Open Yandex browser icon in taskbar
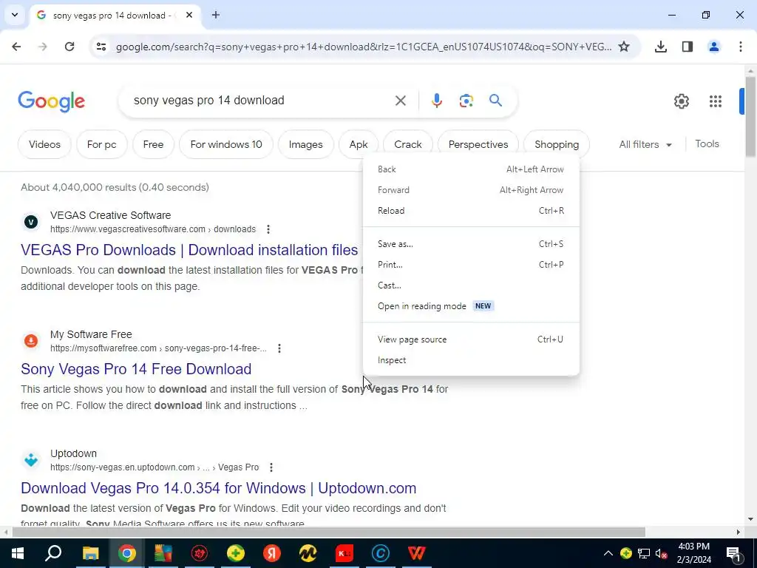The image size is (757, 568). (272, 553)
